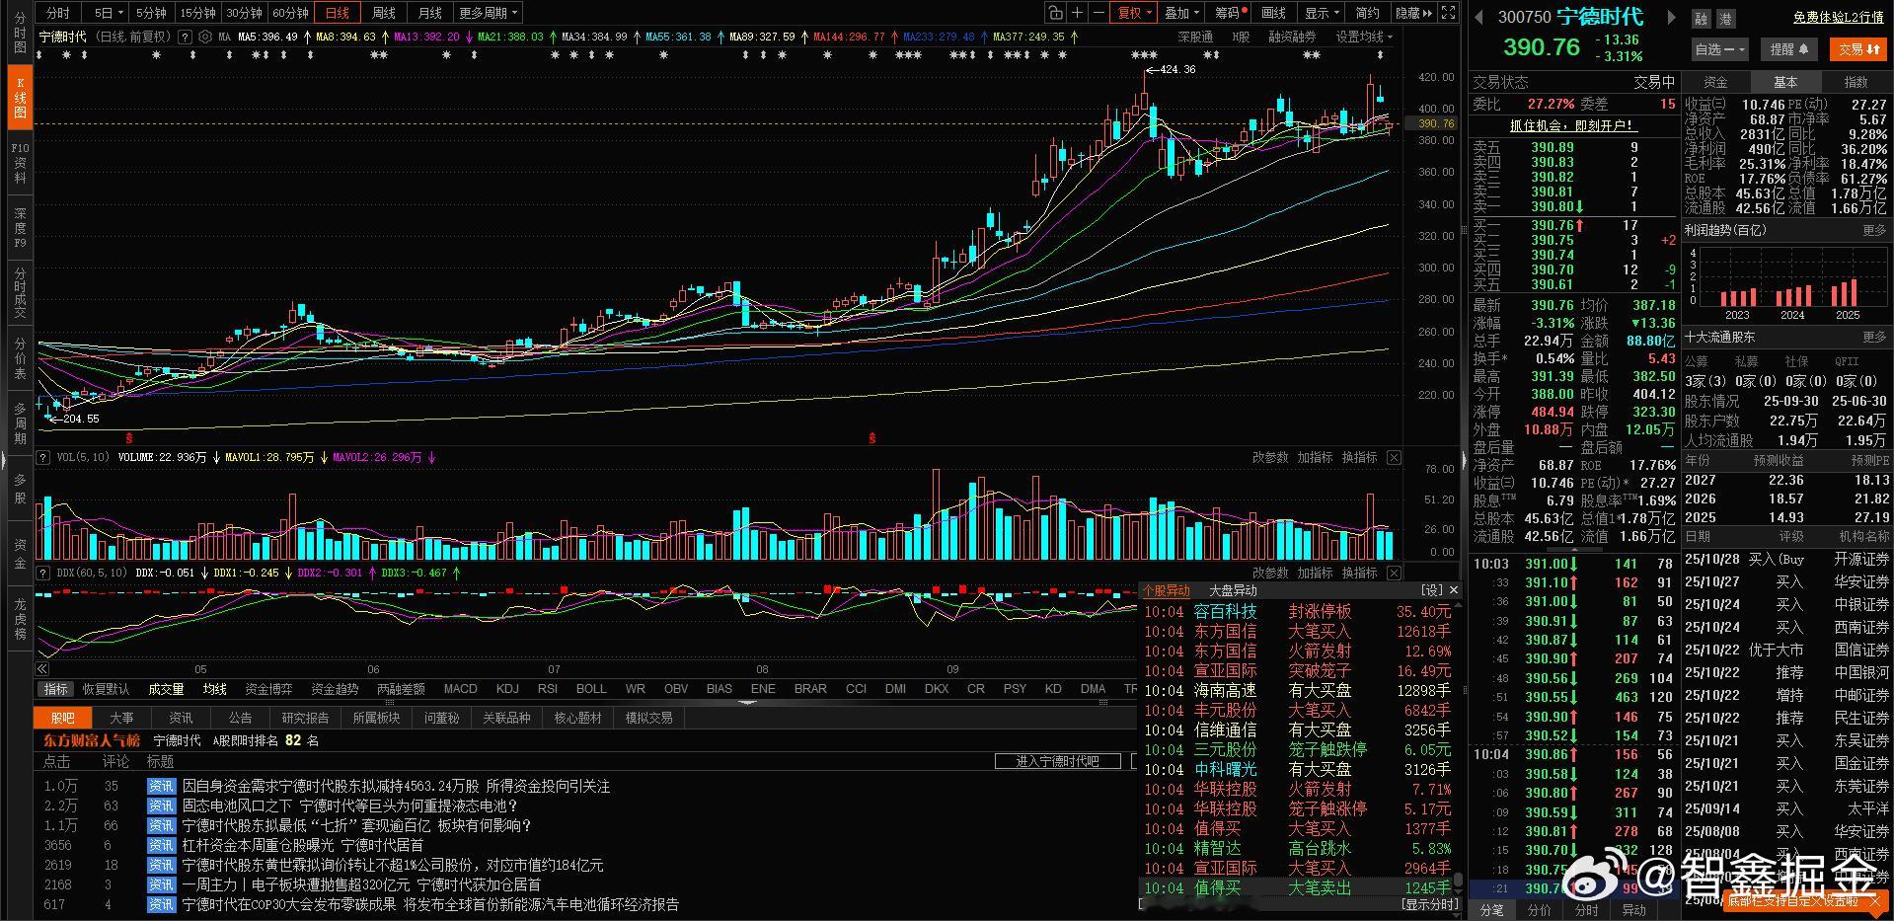This screenshot has width=1894, height=921.
Task: Open help icon beside DDX(60,5,10) label
Action: click(42, 573)
